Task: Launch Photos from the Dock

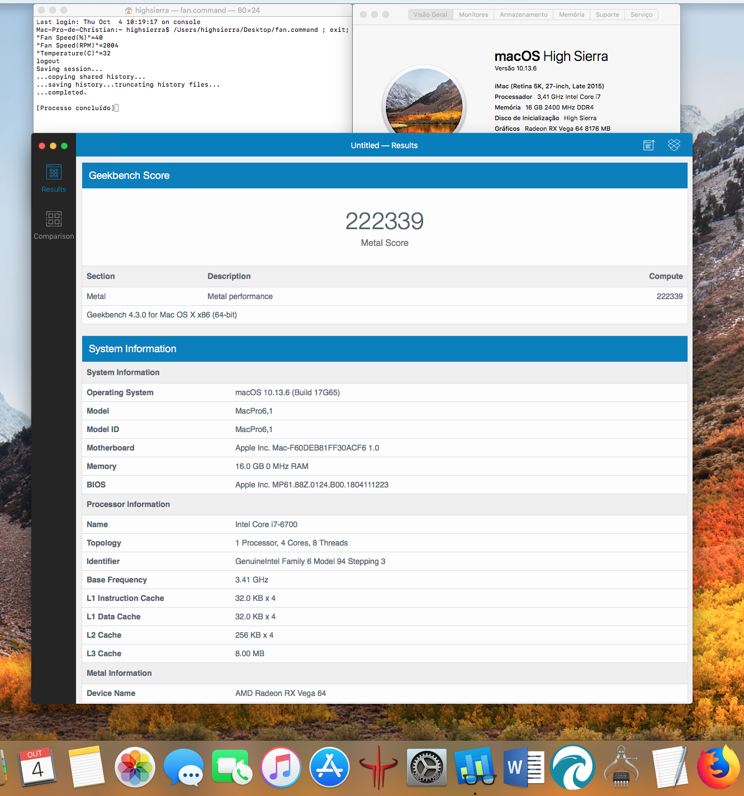Action: pos(135,767)
